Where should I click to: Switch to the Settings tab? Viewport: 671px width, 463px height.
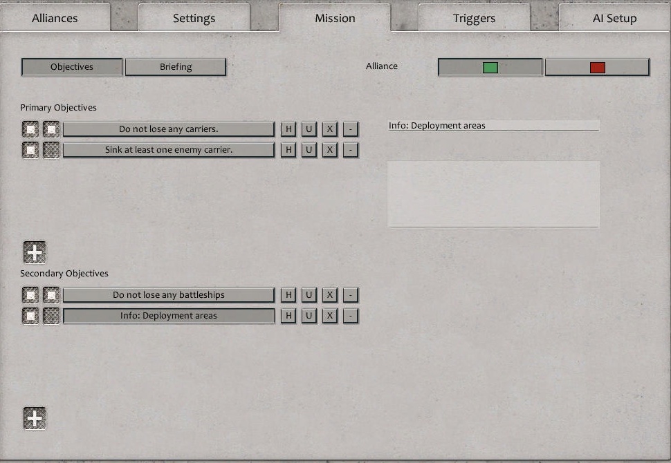(194, 18)
